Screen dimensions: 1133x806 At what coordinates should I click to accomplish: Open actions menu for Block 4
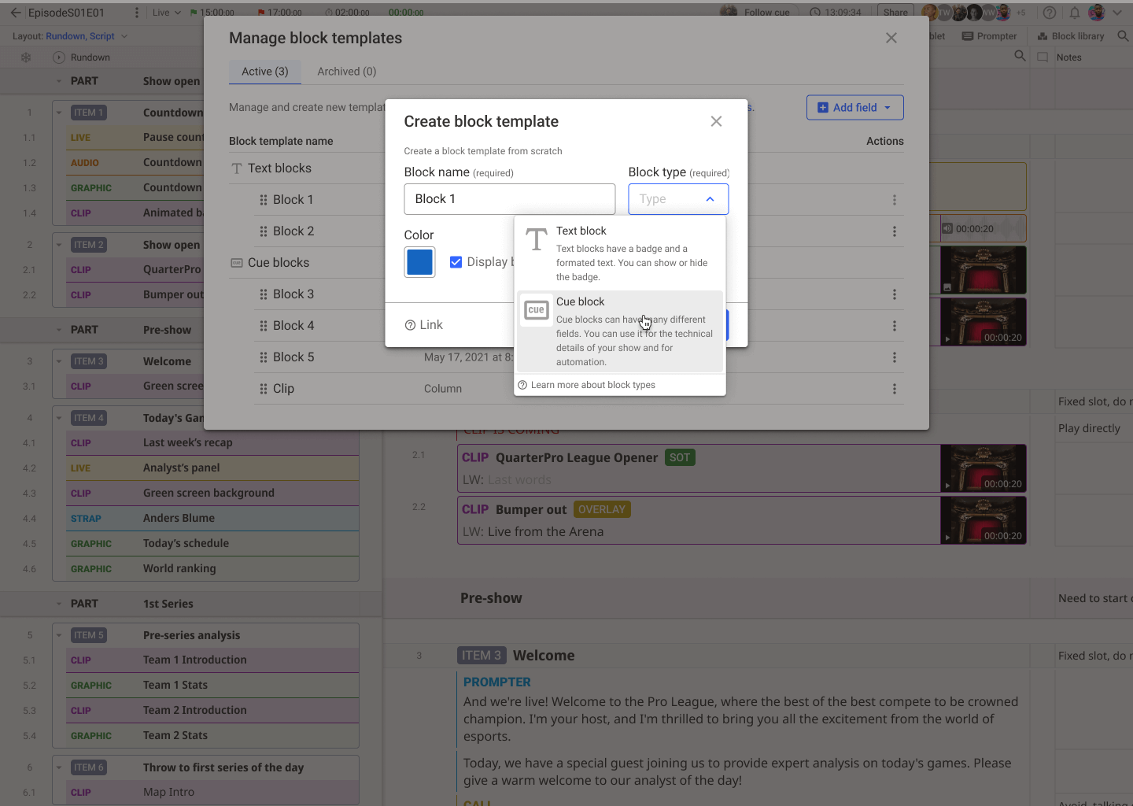895,326
